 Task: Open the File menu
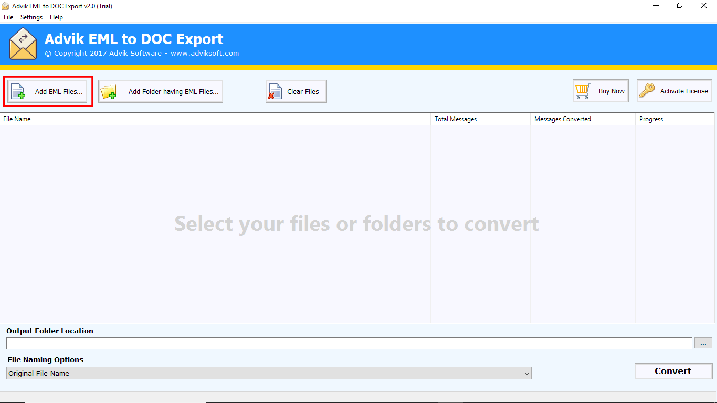(x=8, y=17)
